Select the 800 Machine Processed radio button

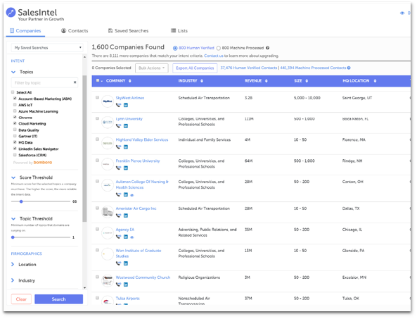[x=218, y=48]
